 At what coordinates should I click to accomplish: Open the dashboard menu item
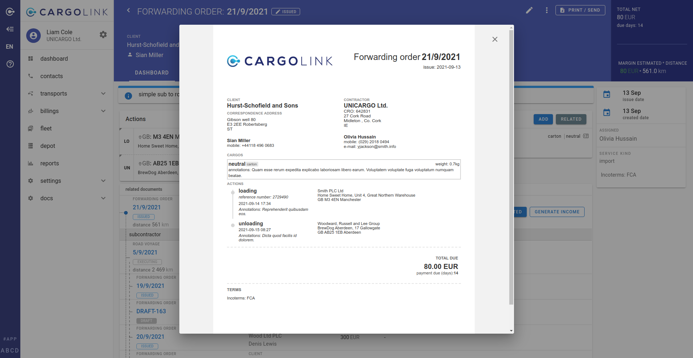coord(67,59)
